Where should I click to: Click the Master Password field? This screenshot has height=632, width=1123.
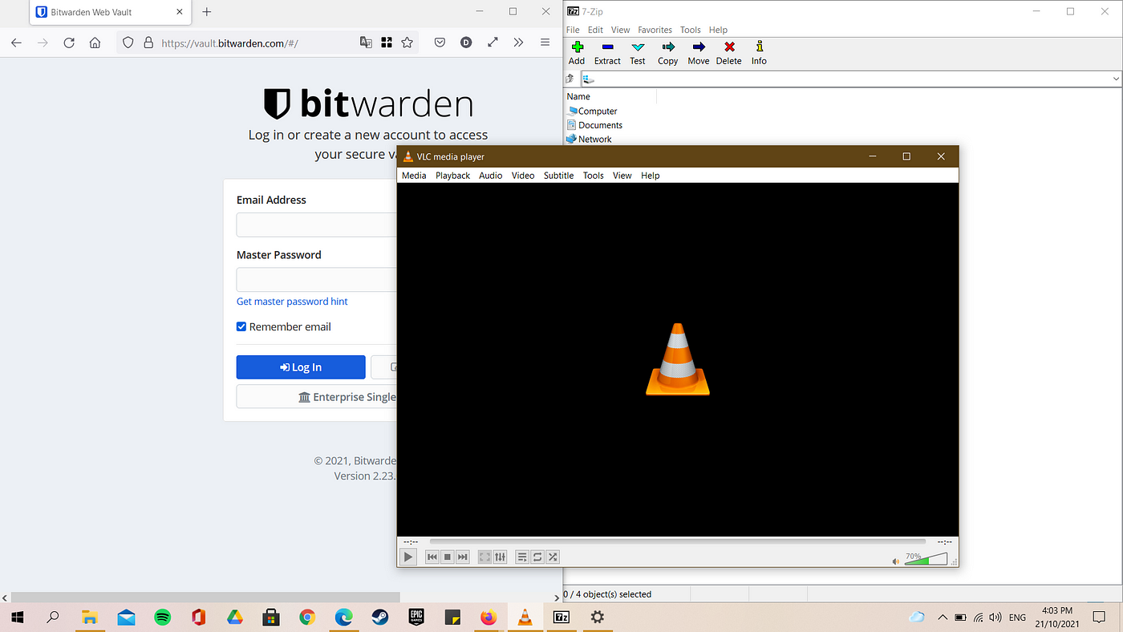[317, 279]
